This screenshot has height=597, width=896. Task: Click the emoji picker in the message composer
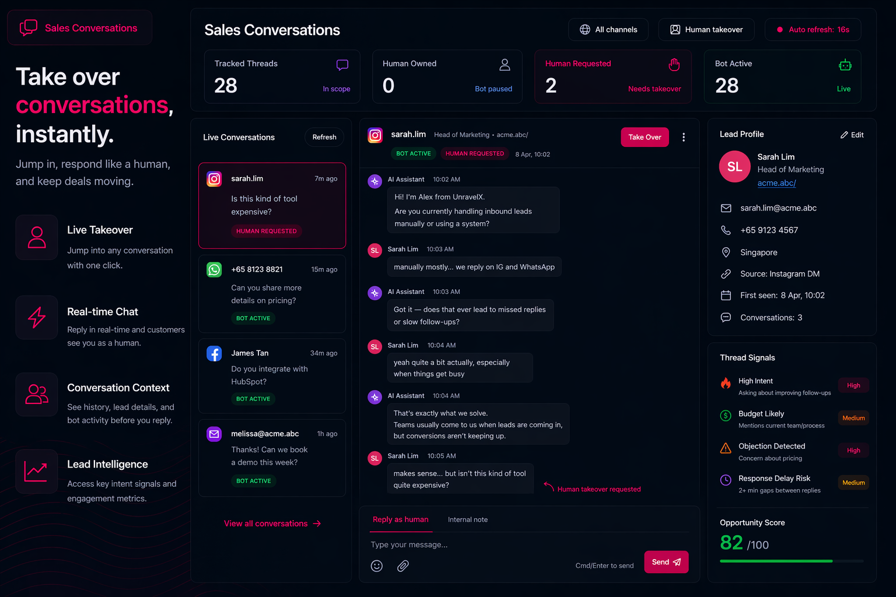click(377, 566)
